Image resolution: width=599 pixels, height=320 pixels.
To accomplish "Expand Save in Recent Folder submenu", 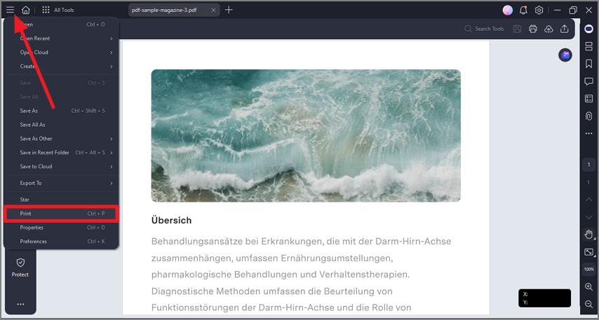I will click(x=61, y=153).
